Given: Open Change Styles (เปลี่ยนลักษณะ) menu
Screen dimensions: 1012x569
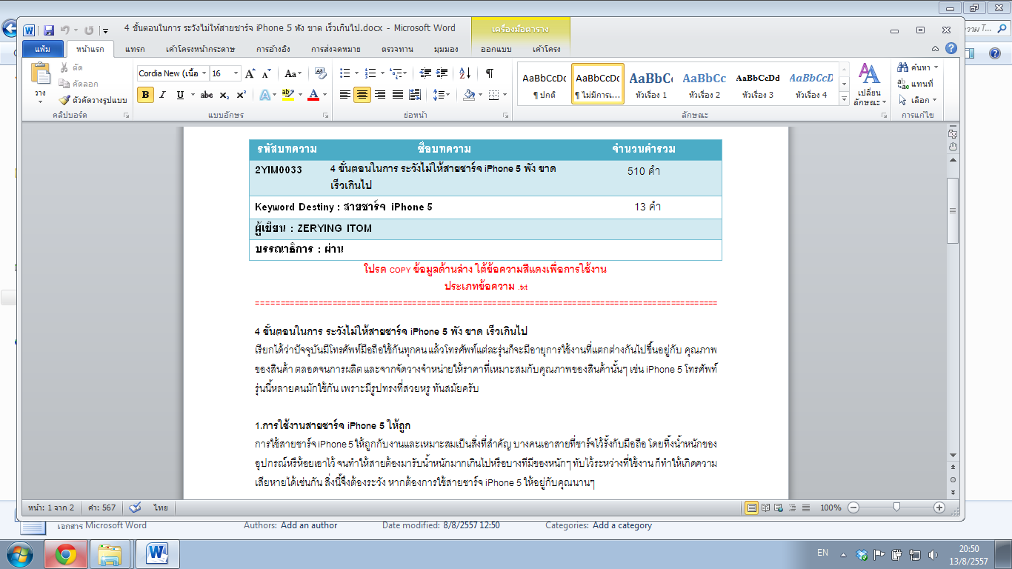Looking at the screenshot, I should pyautogui.click(x=869, y=84).
